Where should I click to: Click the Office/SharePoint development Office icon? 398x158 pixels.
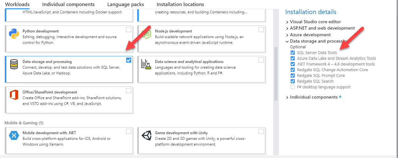pyautogui.click(x=14, y=95)
